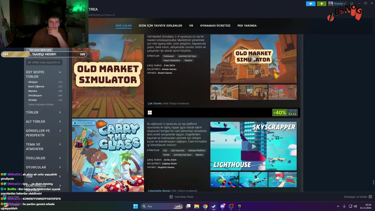Expand the ALT TÜRLER filter section
The height and width of the screenshot is (211, 375).
pos(44,121)
